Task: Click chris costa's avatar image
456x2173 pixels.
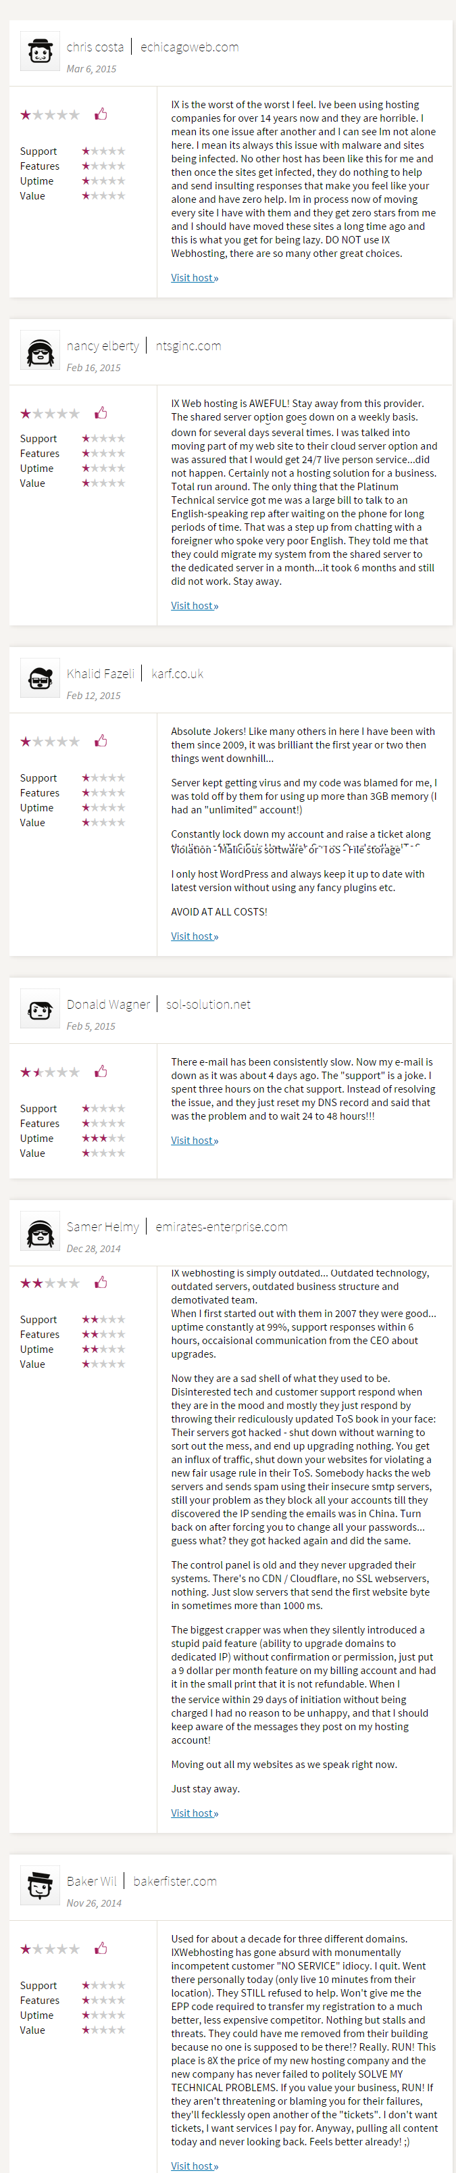Action: tap(40, 51)
